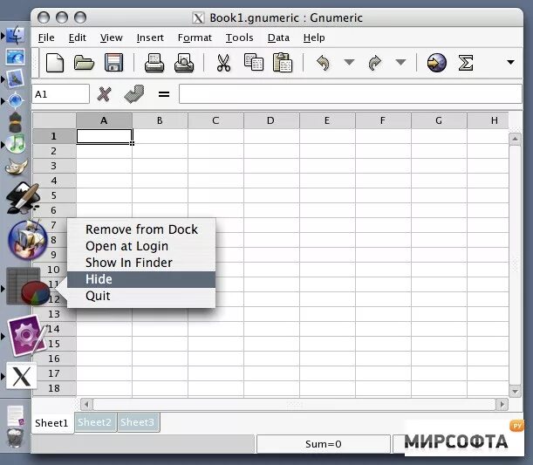Open the Insert menu
Viewport: 533px width, 465px height.
pyautogui.click(x=150, y=38)
